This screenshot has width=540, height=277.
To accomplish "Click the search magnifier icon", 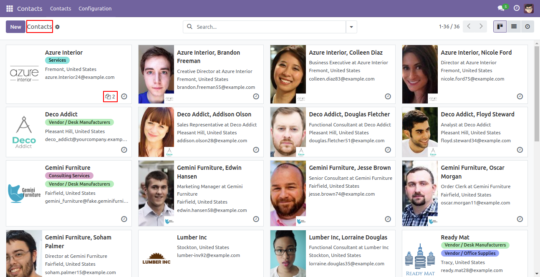I will (189, 27).
